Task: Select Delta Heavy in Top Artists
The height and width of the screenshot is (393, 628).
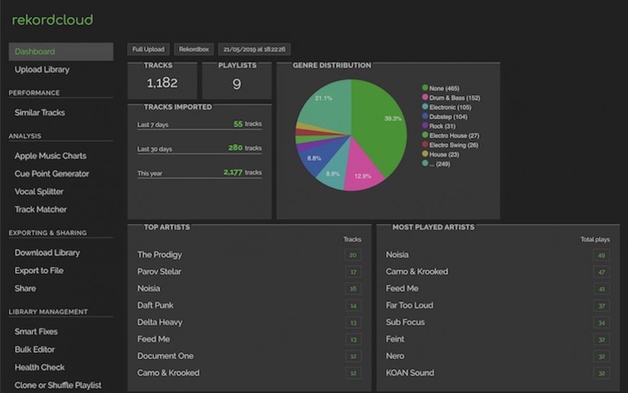Action: point(160,322)
